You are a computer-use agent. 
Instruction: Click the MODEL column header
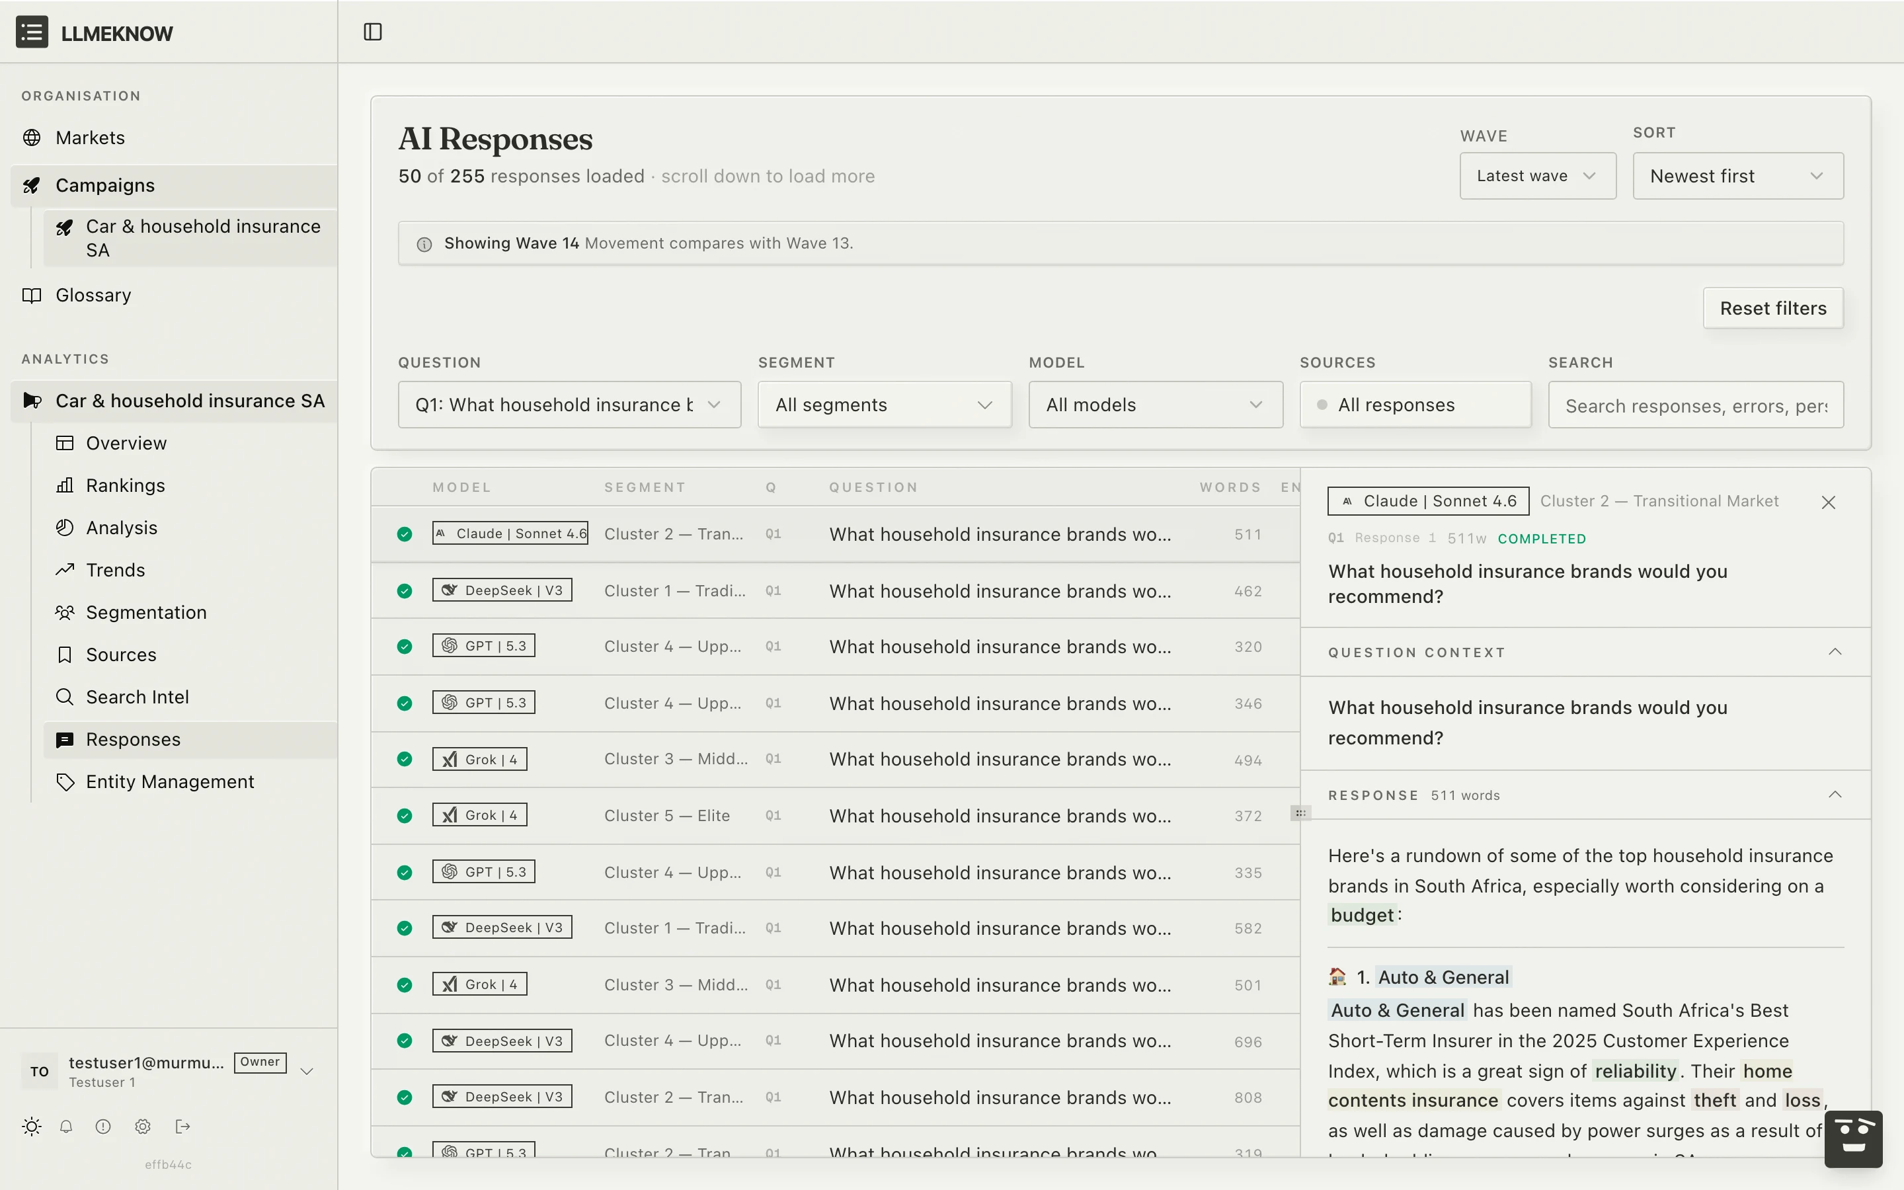(462, 487)
